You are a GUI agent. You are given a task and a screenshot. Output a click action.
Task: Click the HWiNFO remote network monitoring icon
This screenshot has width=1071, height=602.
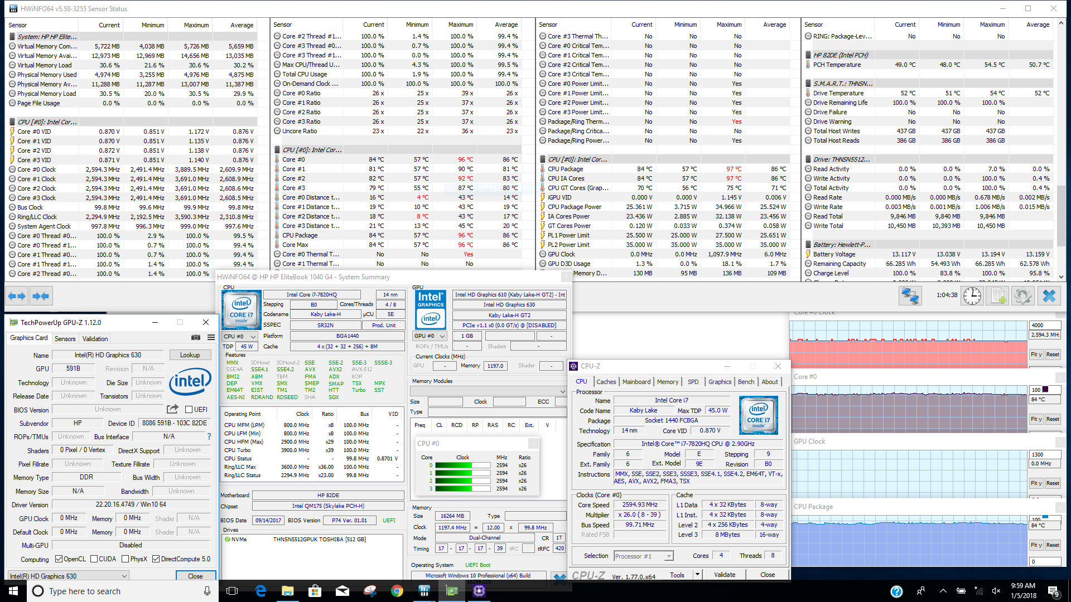[910, 296]
